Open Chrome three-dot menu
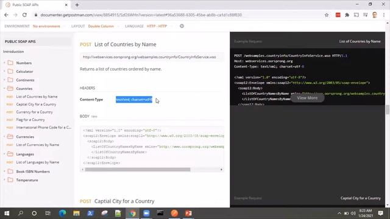Viewport: 390px width, 219px height. click(384, 15)
